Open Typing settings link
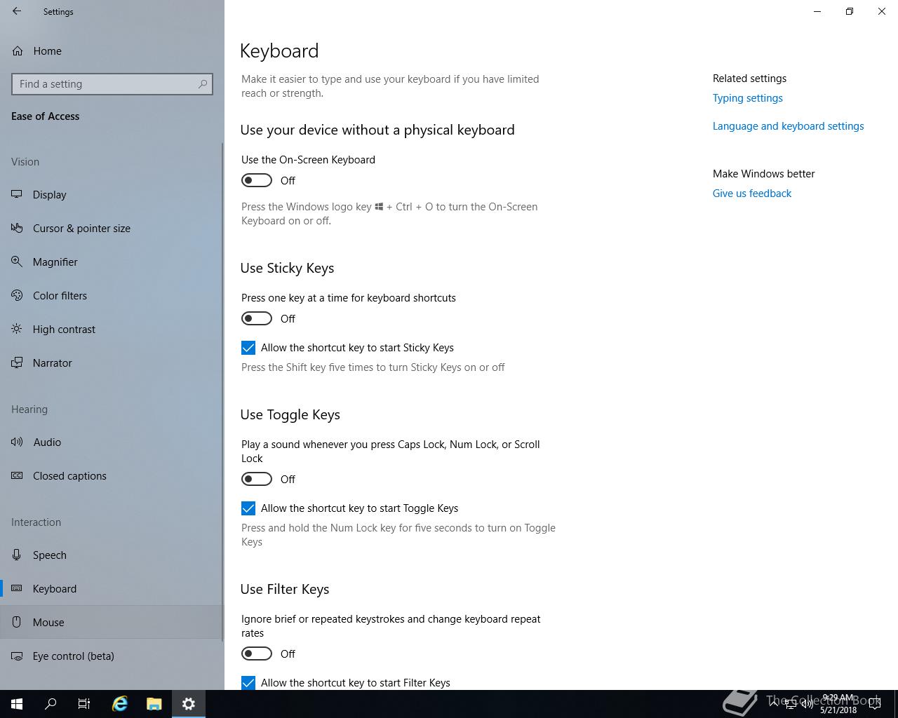The image size is (898, 718). tap(748, 98)
